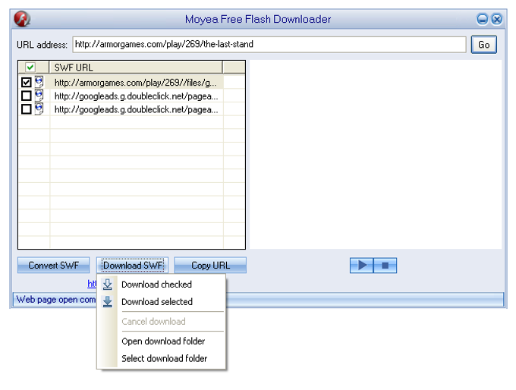Click the Web page open status text
Viewport: 516px width, 390px height.
tap(56, 300)
